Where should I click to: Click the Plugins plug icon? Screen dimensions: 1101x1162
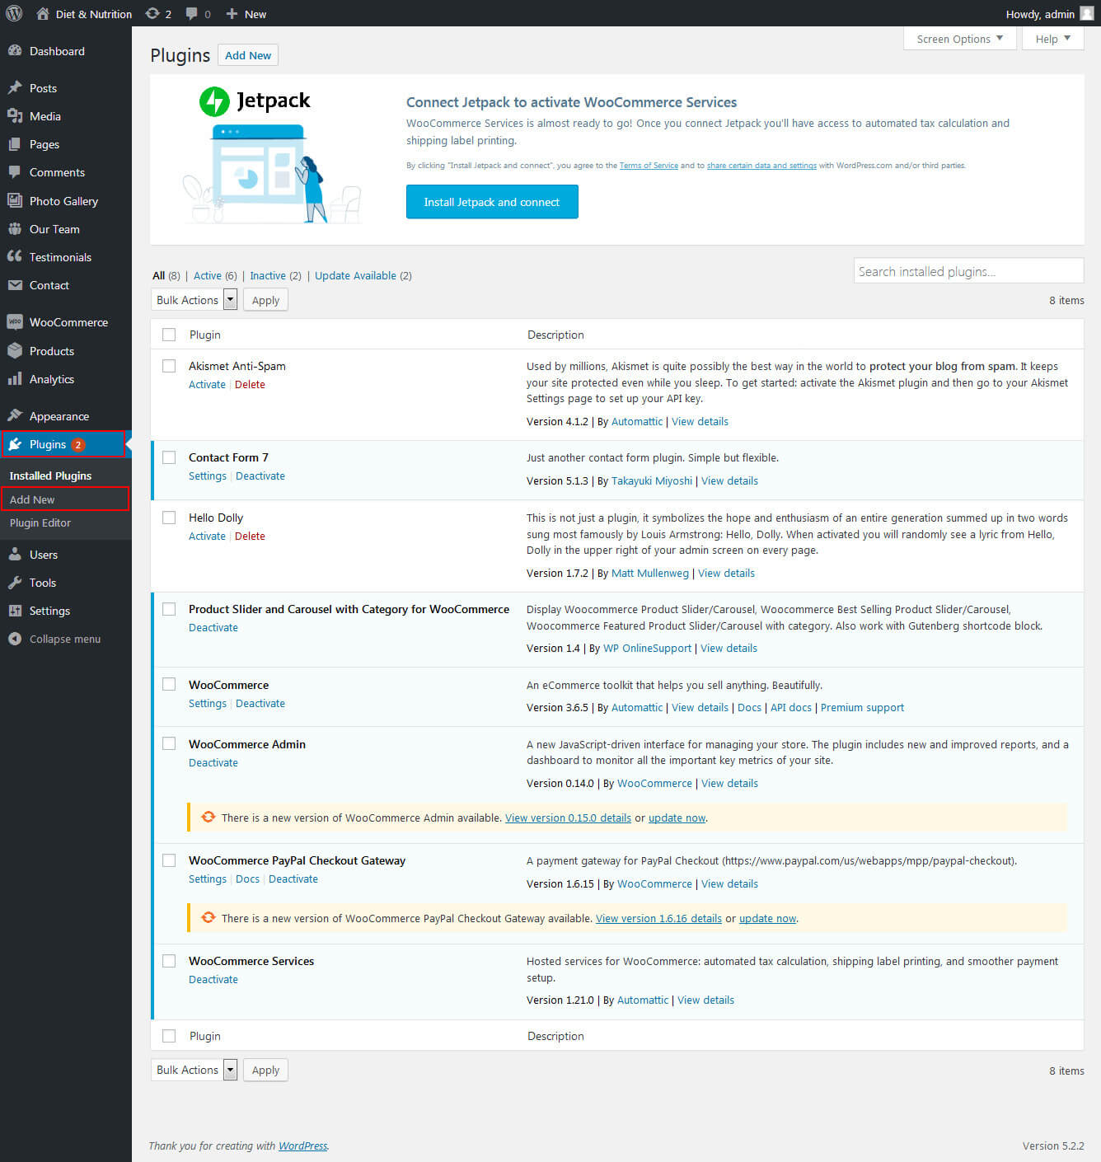tap(15, 444)
